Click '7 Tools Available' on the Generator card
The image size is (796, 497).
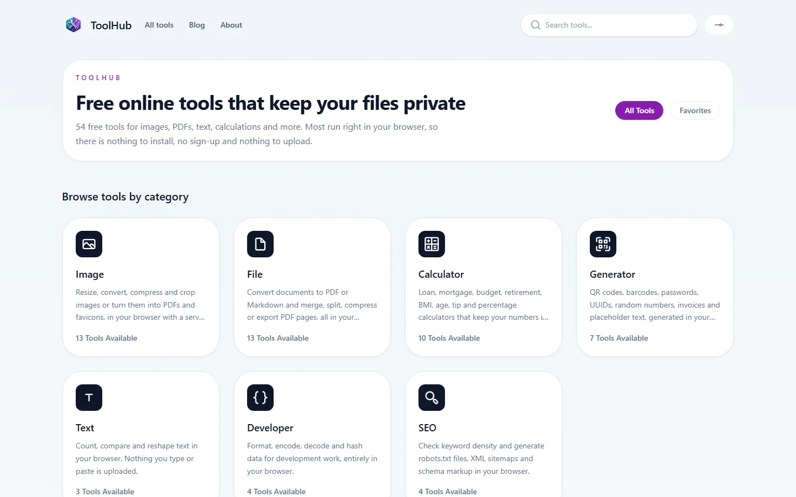click(x=619, y=338)
